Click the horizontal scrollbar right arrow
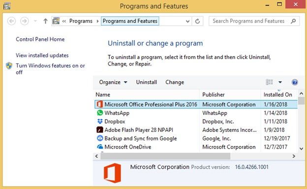The width and height of the screenshot is (307, 189). (294, 156)
